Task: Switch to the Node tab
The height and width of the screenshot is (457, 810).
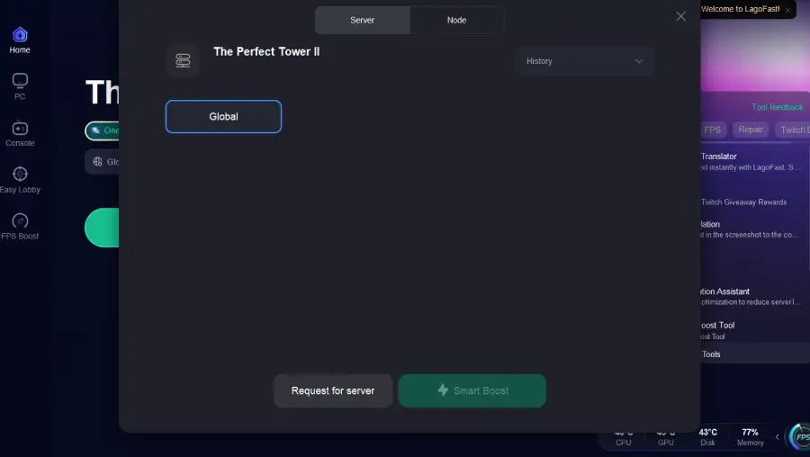Action: 456,20
